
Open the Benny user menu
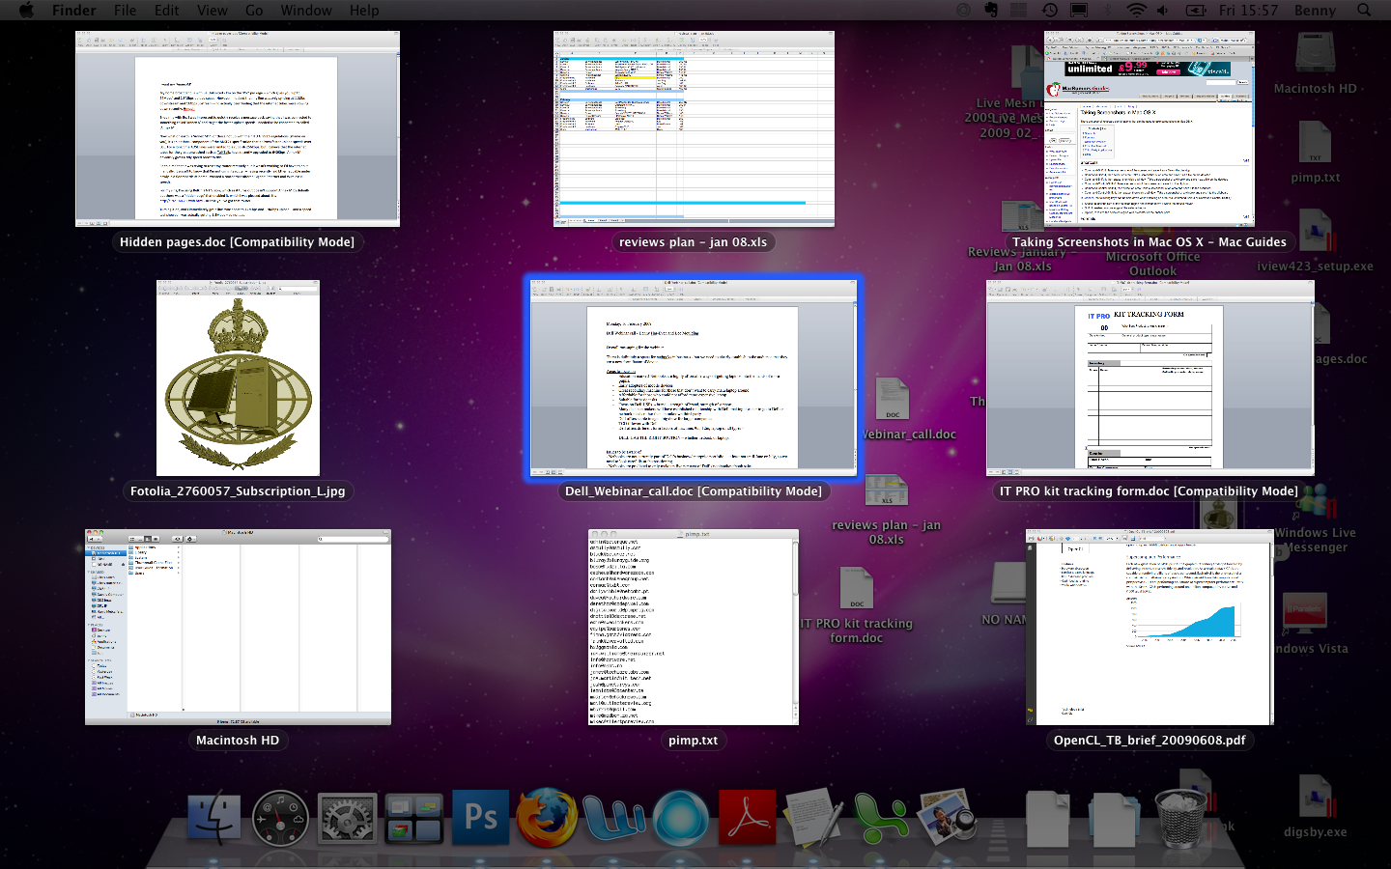1315,10
